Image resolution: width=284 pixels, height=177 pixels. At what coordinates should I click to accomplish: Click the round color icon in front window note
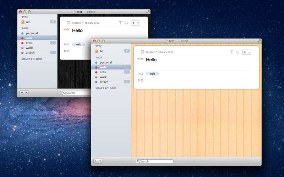[237, 52]
